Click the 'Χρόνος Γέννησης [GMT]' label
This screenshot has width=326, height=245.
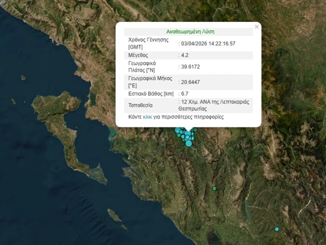(x=148, y=44)
